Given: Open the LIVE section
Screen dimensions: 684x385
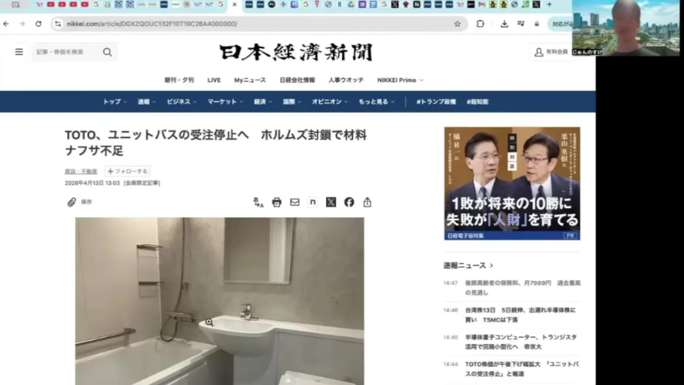Looking at the screenshot, I should click(x=214, y=80).
